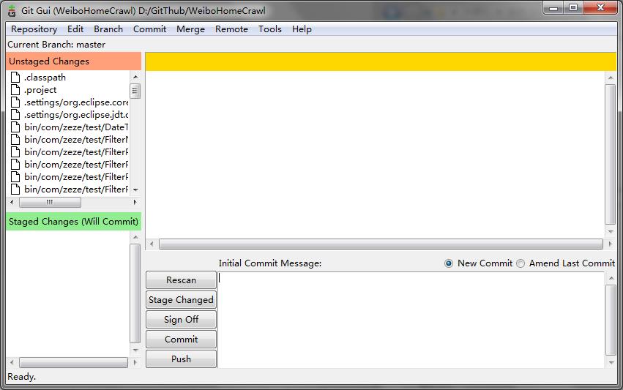This screenshot has width=623, height=390.
Task: Click staged list scroll down arrow
Action: pos(135,350)
